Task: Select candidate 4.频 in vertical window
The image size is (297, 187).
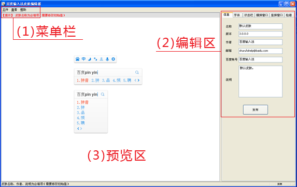Action: tap(81, 118)
